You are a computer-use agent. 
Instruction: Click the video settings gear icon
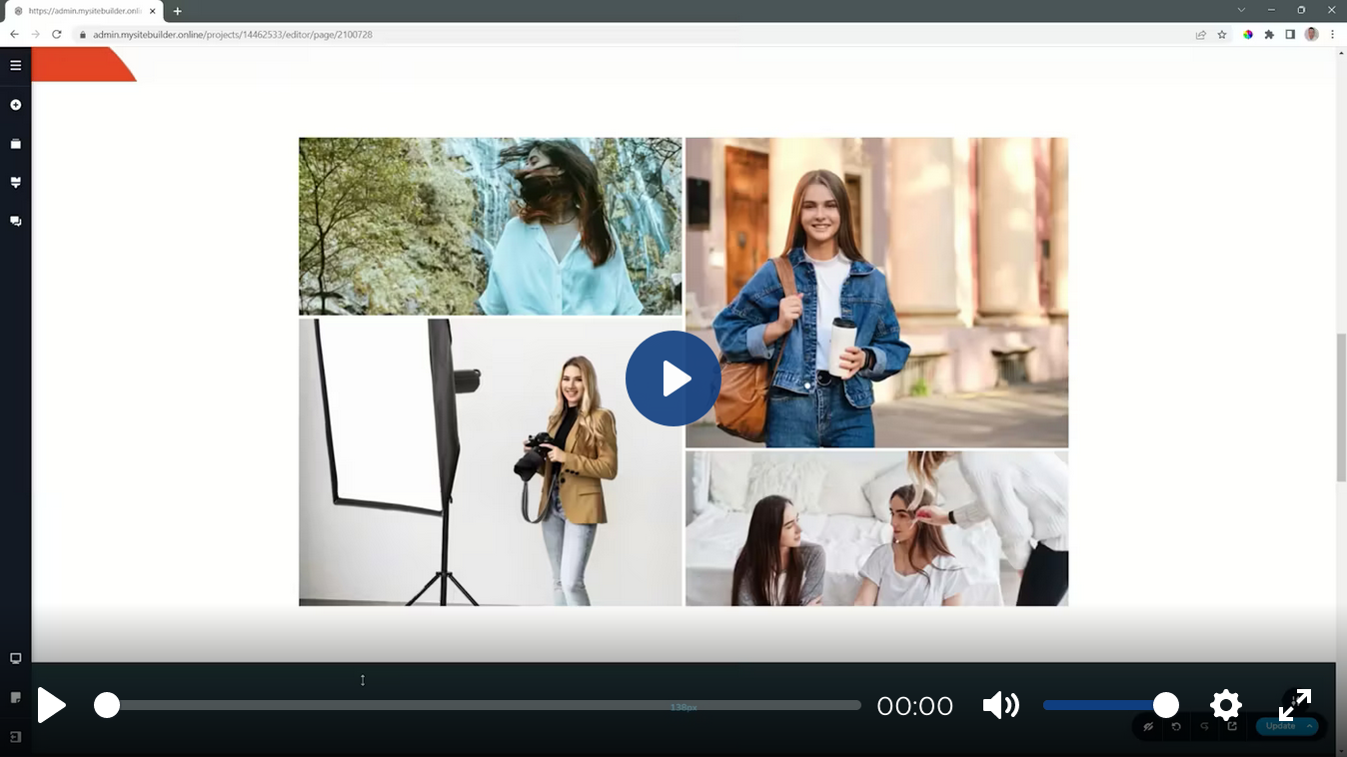1225,705
